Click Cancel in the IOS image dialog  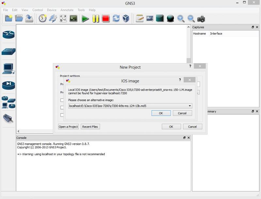(182, 113)
